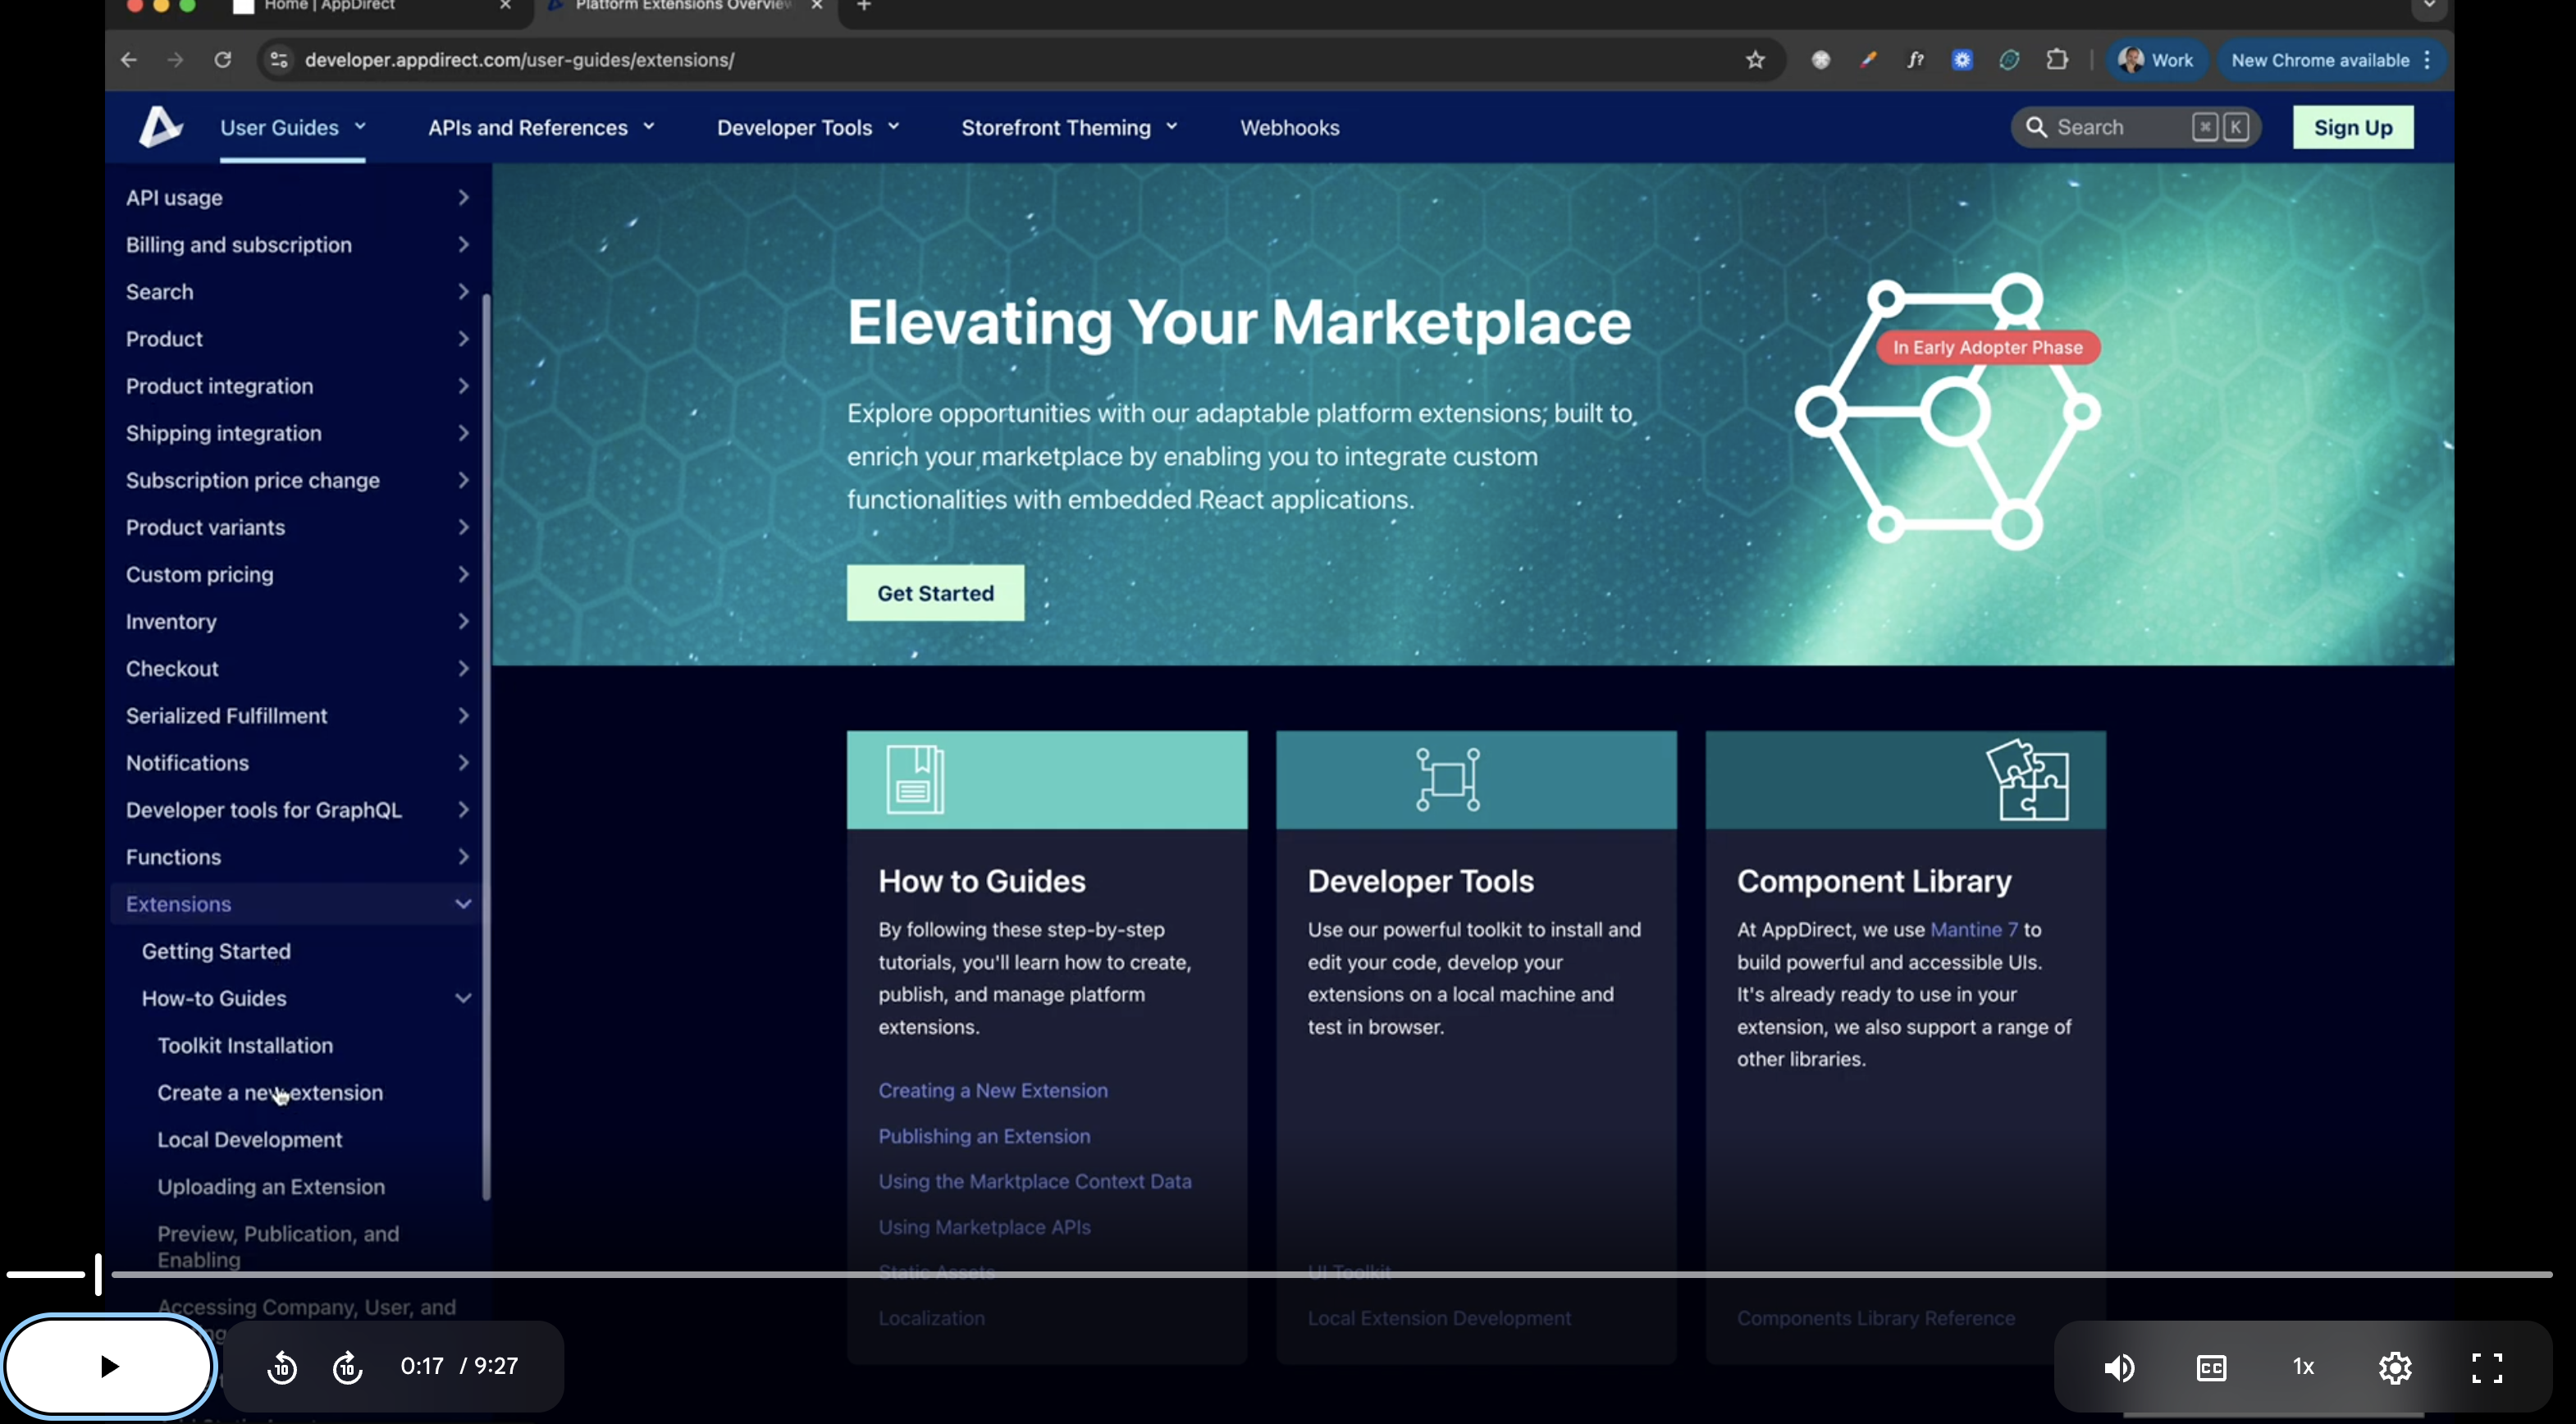Open the Publishing an Extension link
The height and width of the screenshot is (1424, 2576).
(984, 1136)
